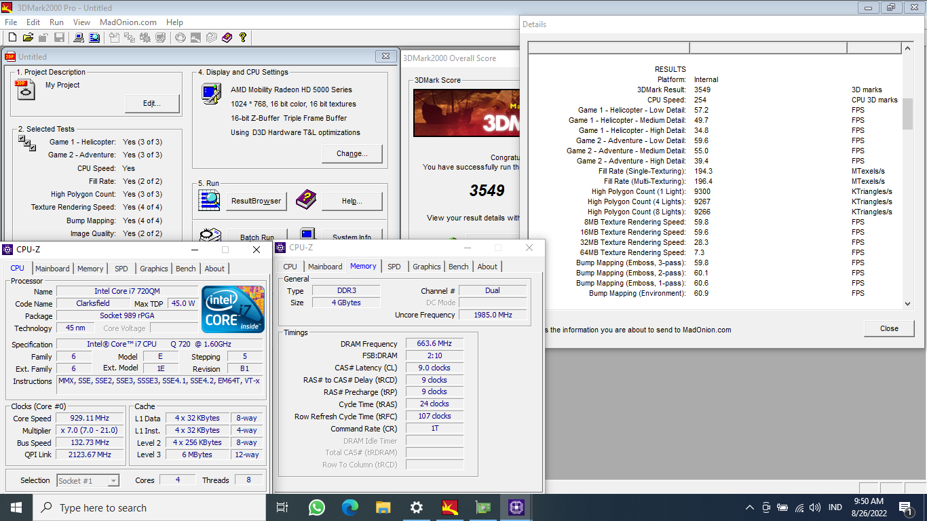Screen dimensions: 927x521
Task: Open the Socket #1 selection dropdown
Action: (x=88, y=481)
